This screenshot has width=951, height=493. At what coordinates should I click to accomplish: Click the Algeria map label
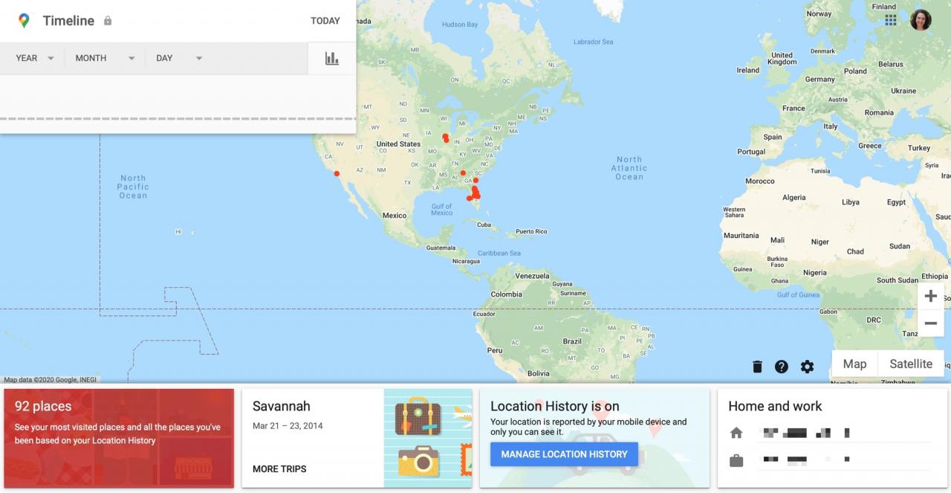coord(793,198)
